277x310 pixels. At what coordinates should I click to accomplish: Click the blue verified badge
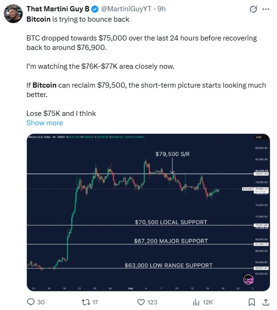(x=95, y=9)
